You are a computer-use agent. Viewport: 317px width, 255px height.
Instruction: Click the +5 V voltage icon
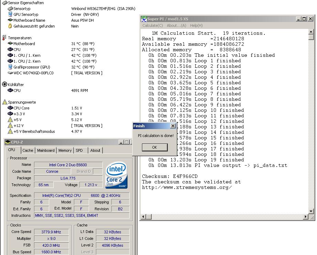10,120
